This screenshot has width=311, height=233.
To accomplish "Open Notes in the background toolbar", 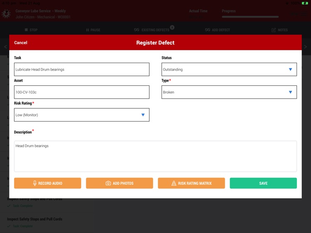I will 279,30.
